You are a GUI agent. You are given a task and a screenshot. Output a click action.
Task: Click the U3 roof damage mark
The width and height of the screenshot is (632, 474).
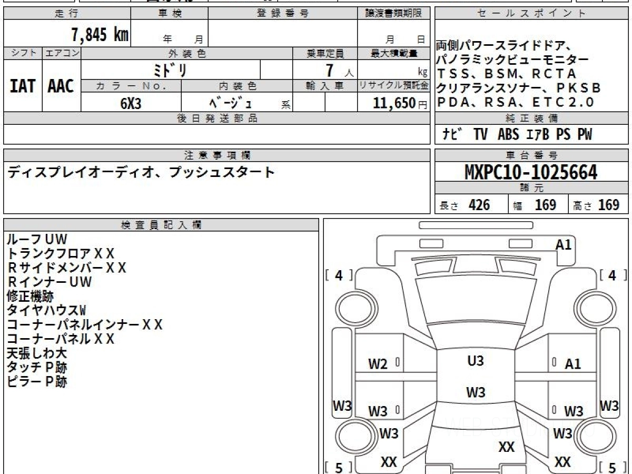[476, 361]
